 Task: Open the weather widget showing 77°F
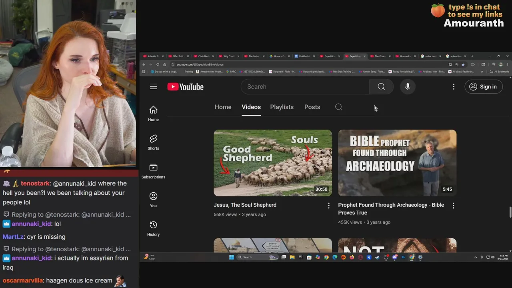pyautogui.click(x=149, y=257)
